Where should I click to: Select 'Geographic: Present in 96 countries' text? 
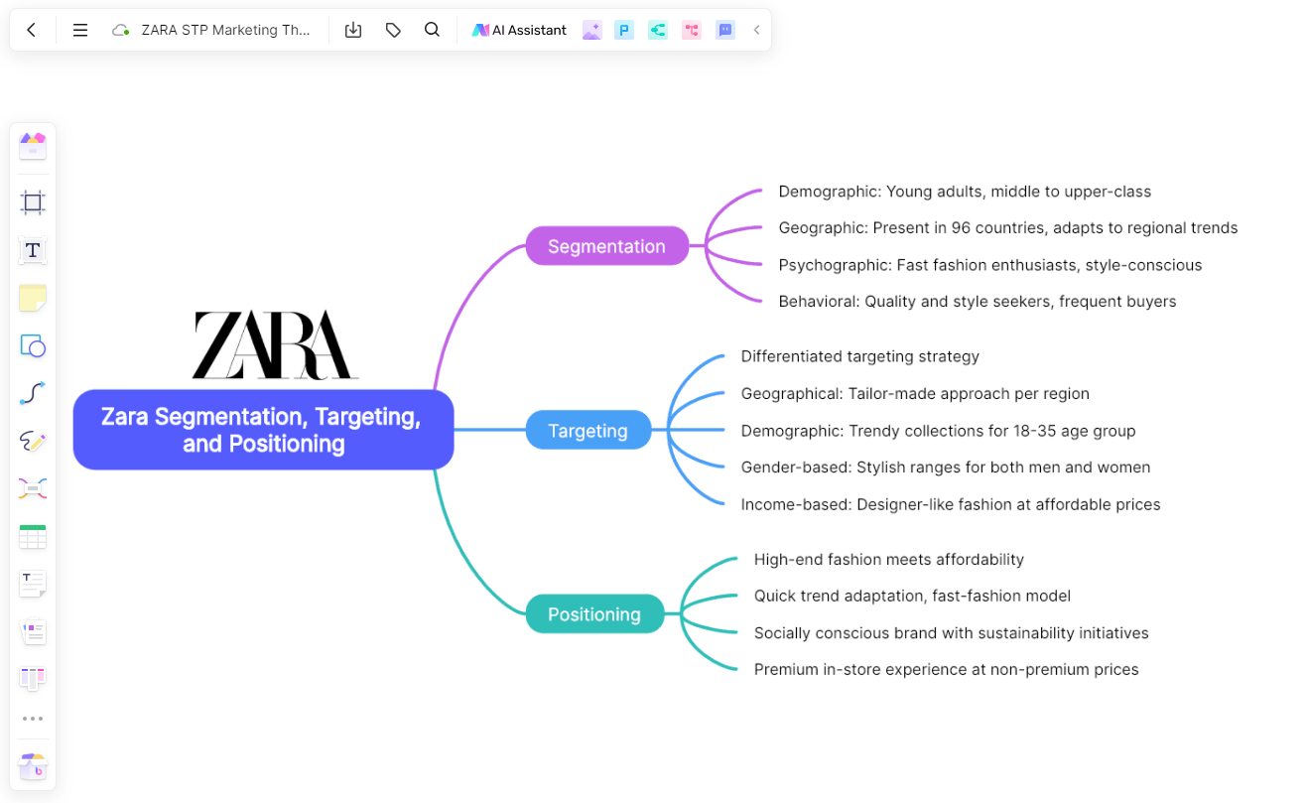[1008, 228]
